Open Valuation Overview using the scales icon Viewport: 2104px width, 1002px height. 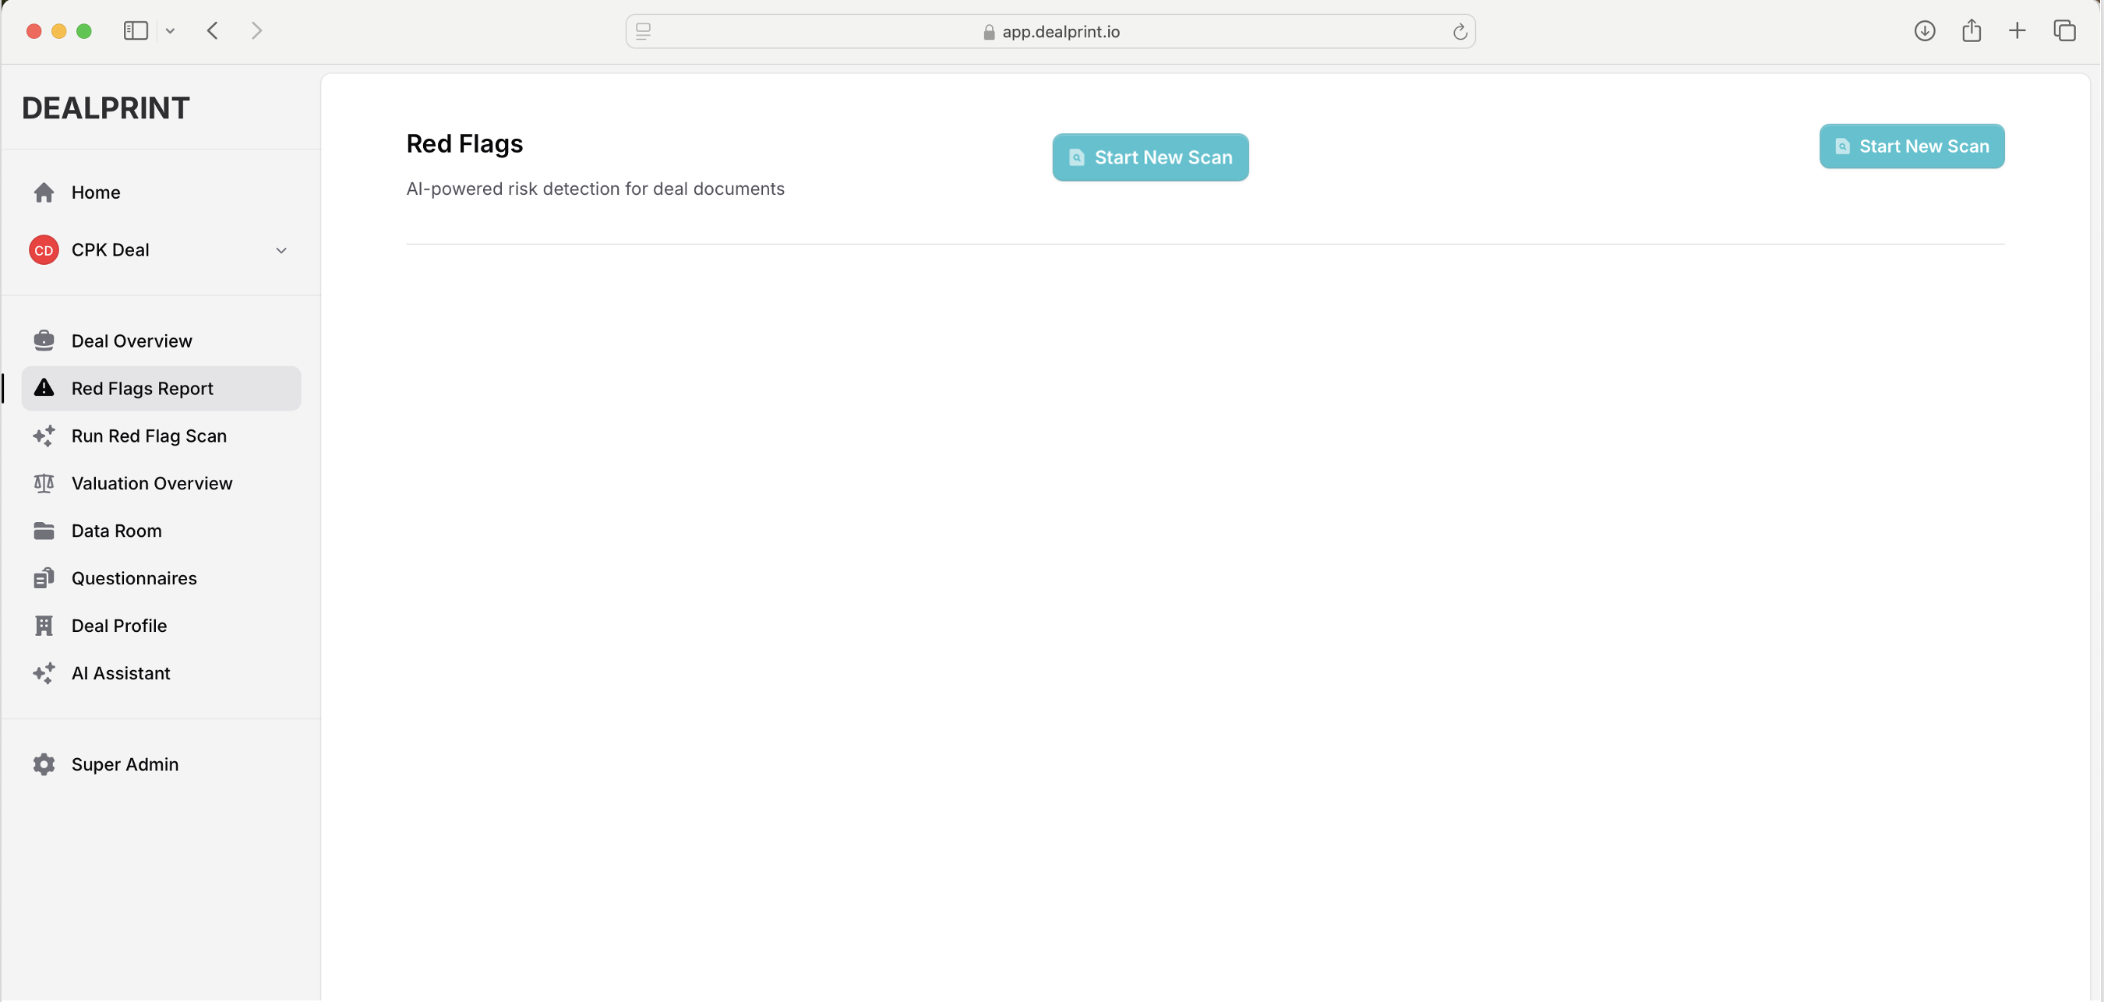pos(44,482)
